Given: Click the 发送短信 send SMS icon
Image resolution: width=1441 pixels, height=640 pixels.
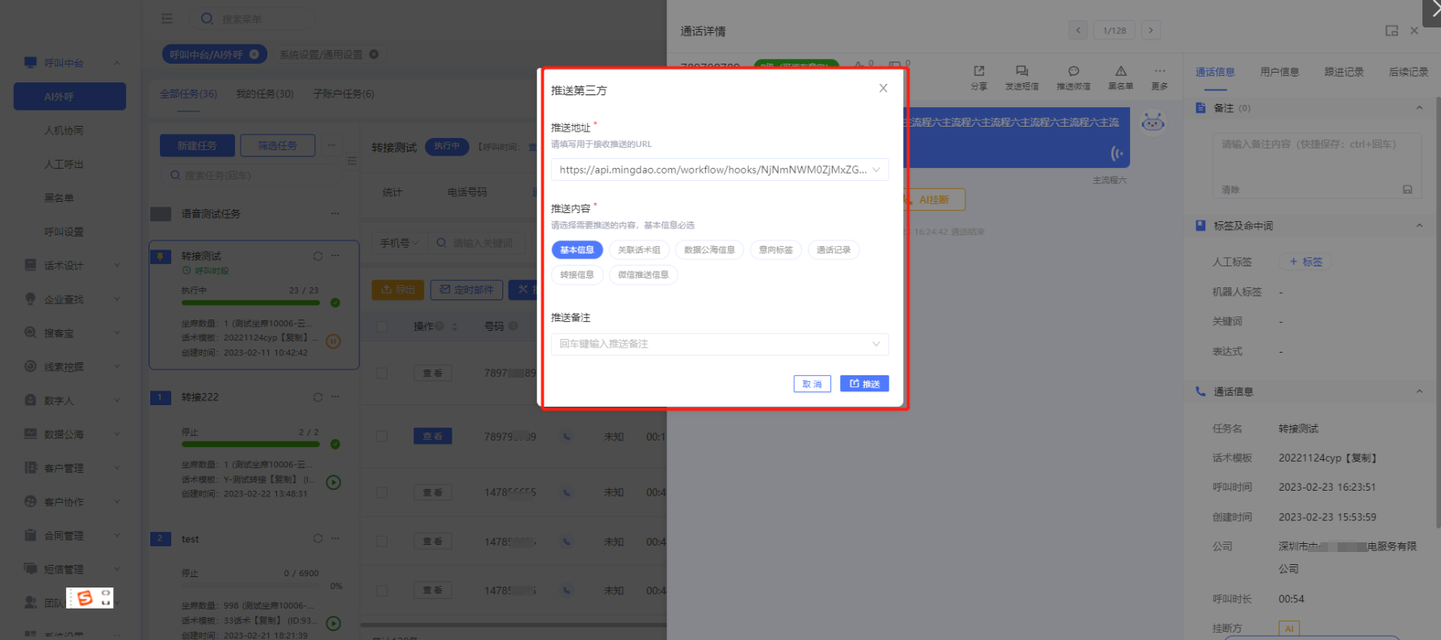Looking at the screenshot, I should click(x=1022, y=72).
